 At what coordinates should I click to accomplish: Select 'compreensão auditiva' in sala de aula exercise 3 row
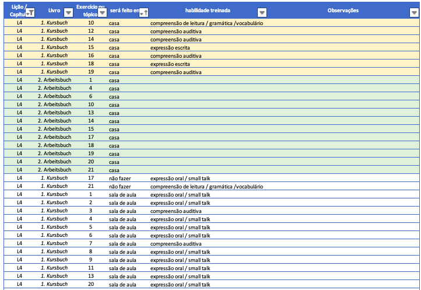(x=177, y=211)
